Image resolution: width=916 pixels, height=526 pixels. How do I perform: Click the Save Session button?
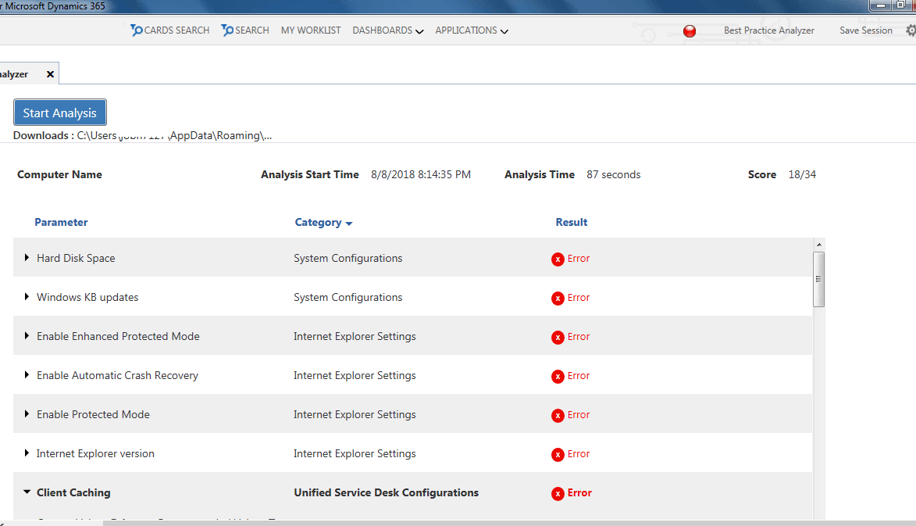click(865, 30)
